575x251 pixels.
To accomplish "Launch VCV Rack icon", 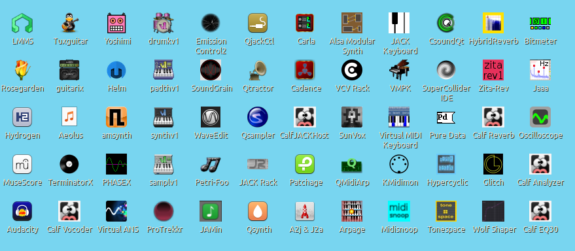I will coord(352,70).
